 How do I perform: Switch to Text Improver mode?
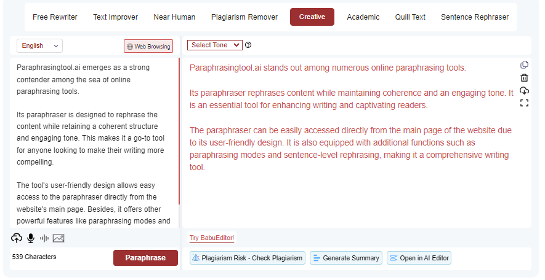pos(115,17)
